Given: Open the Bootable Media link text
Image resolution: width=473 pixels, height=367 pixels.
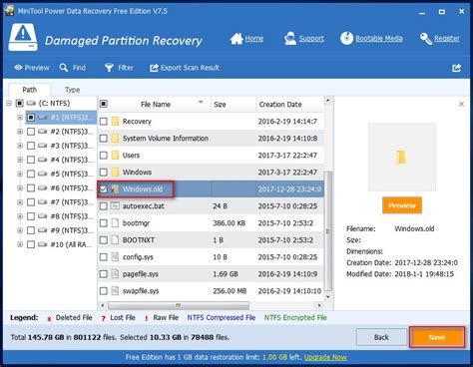Looking at the screenshot, I should (379, 39).
